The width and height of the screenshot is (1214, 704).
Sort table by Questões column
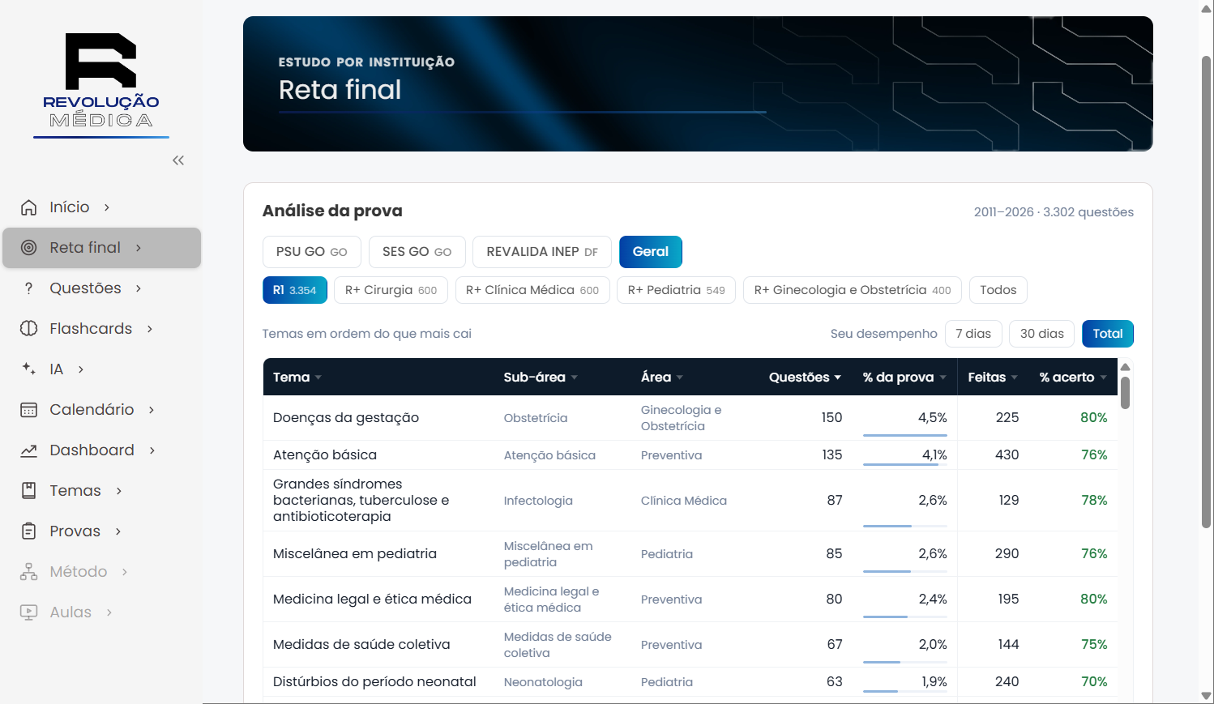pos(805,378)
